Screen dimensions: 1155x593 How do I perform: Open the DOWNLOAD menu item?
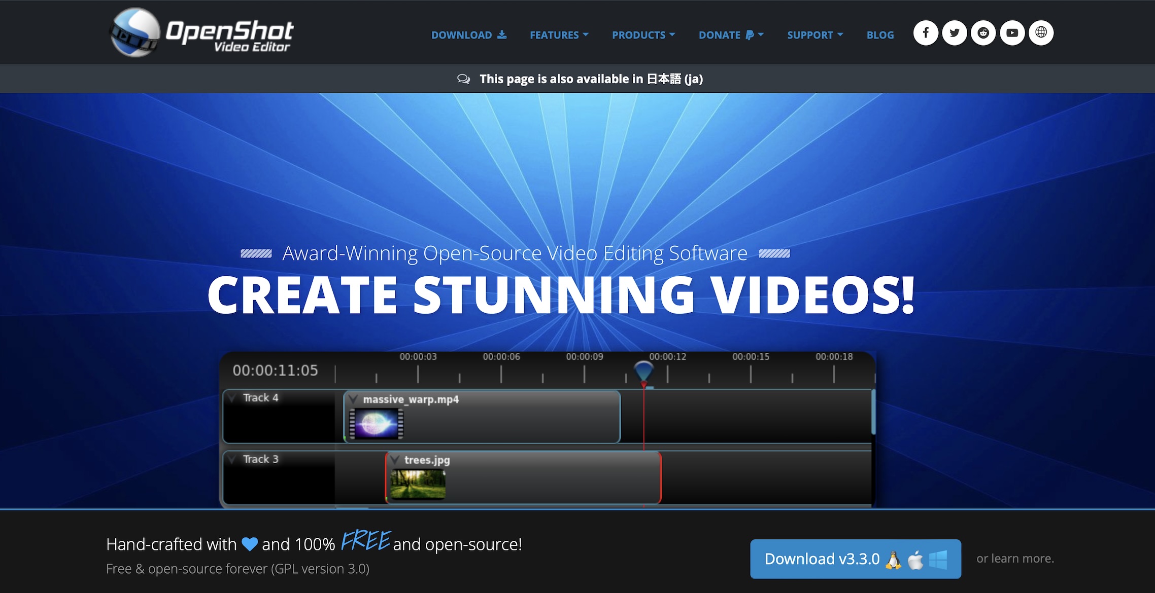point(468,35)
